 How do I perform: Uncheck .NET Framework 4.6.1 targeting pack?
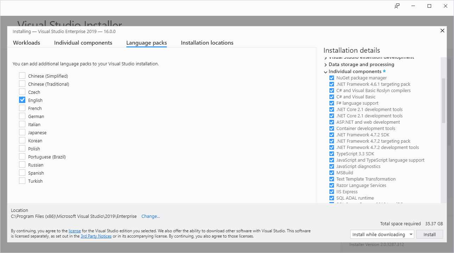point(332,84)
